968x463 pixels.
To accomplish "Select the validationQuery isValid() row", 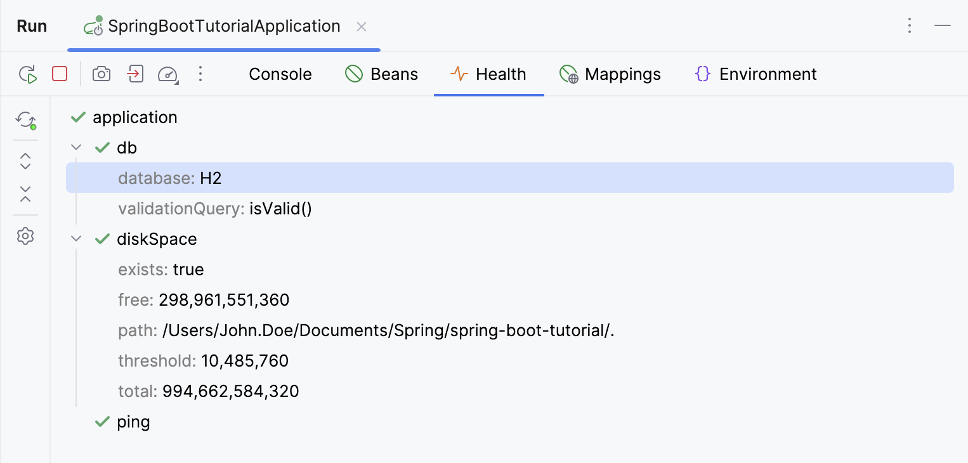I will [214, 209].
